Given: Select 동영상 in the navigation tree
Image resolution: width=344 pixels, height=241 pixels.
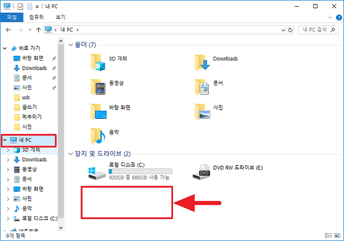Looking at the screenshot, I should [25, 169].
